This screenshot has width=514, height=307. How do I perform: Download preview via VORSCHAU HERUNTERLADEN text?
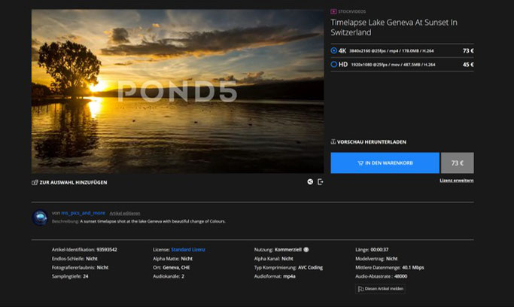coord(372,142)
